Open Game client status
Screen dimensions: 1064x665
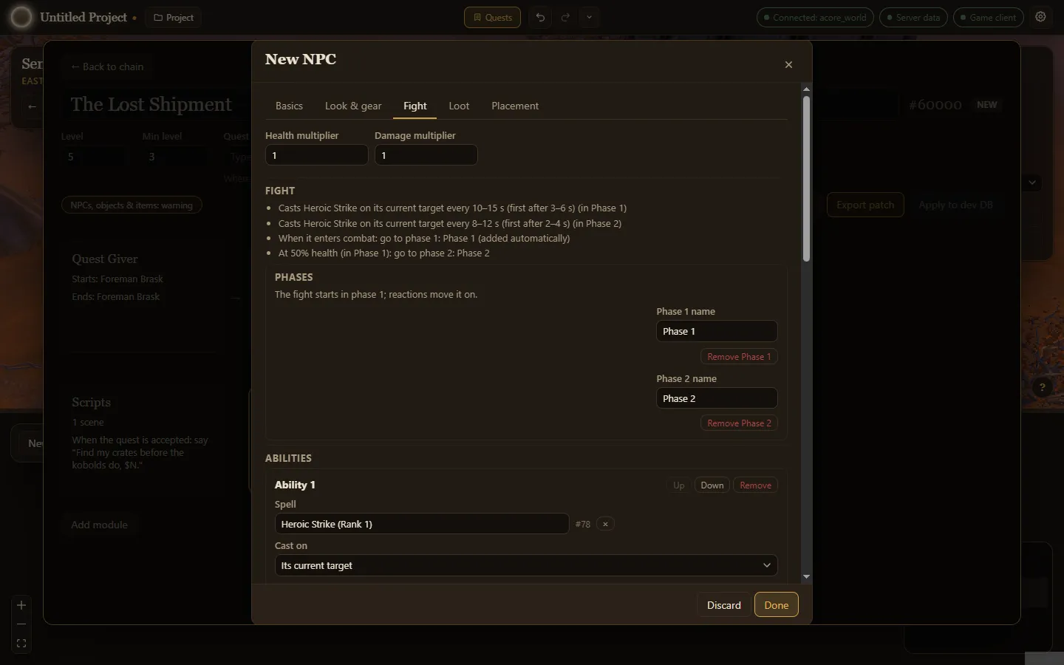(x=989, y=18)
